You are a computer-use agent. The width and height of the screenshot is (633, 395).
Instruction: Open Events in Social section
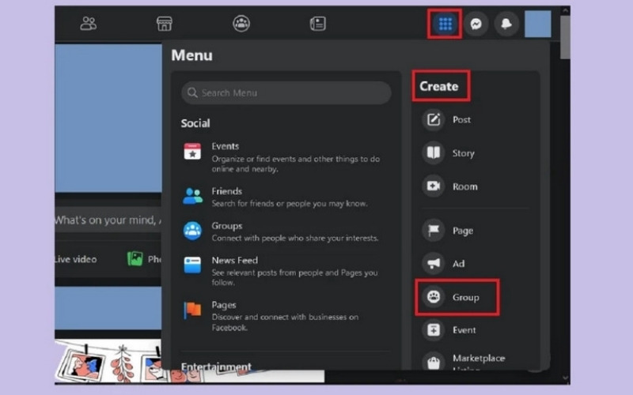(x=282, y=157)
